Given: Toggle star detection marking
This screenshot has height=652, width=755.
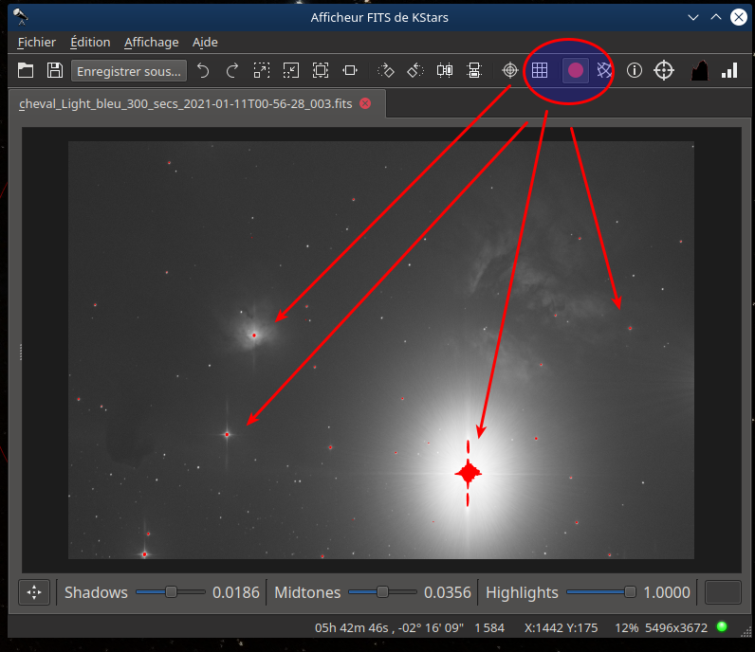Looking at the screenshot, I should 576,71.
